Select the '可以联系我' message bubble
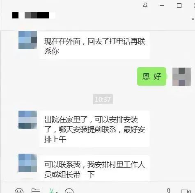The image size is (195, 193). 94,169
